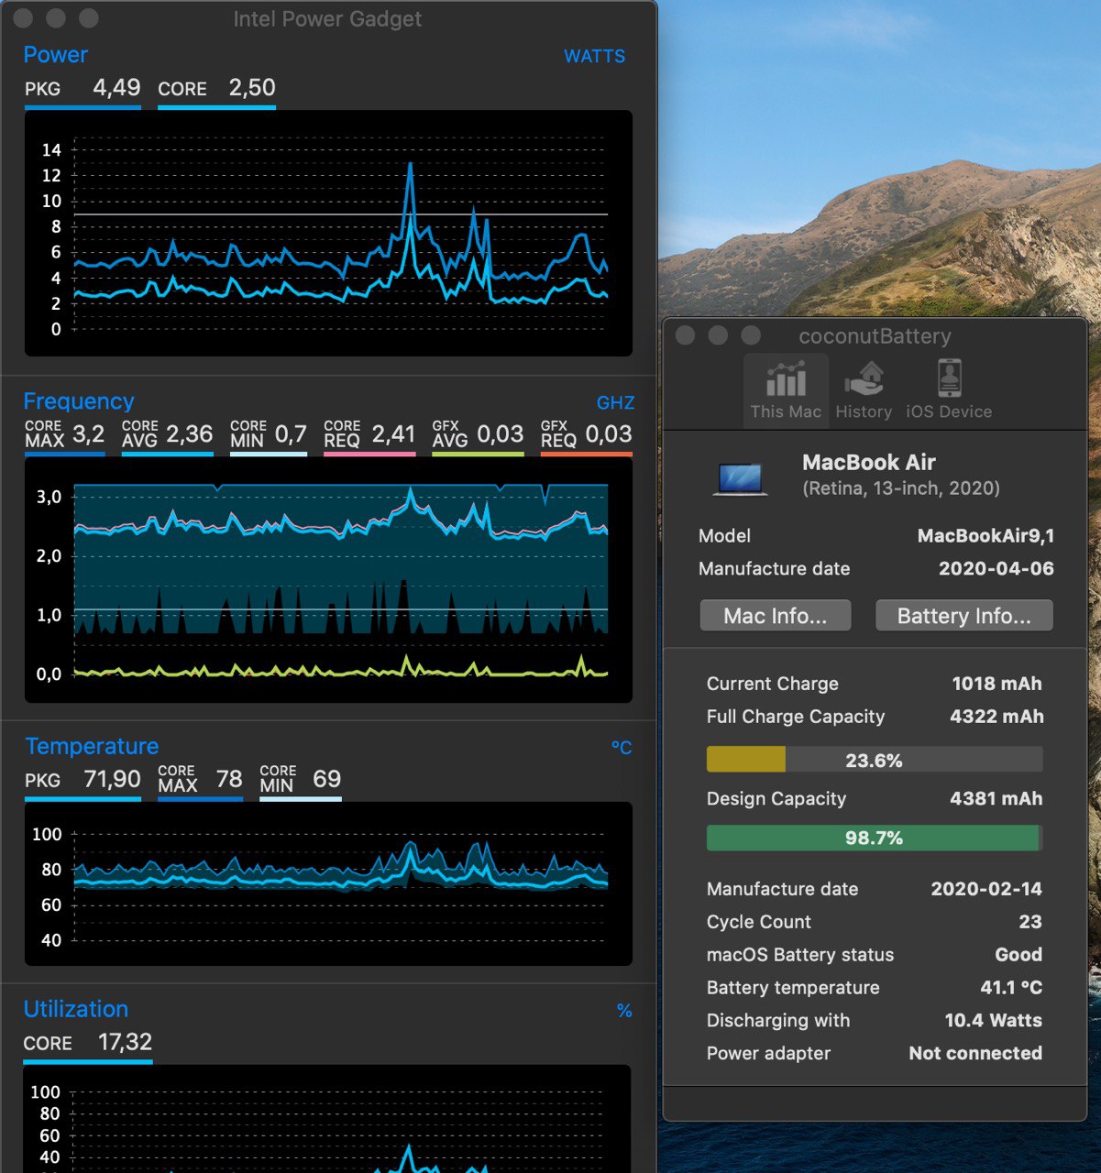Viewport: 1101px width, 1173px height.
Task: Select the CORE MIN frequency value 0,7
Action: tap(291, 433)
